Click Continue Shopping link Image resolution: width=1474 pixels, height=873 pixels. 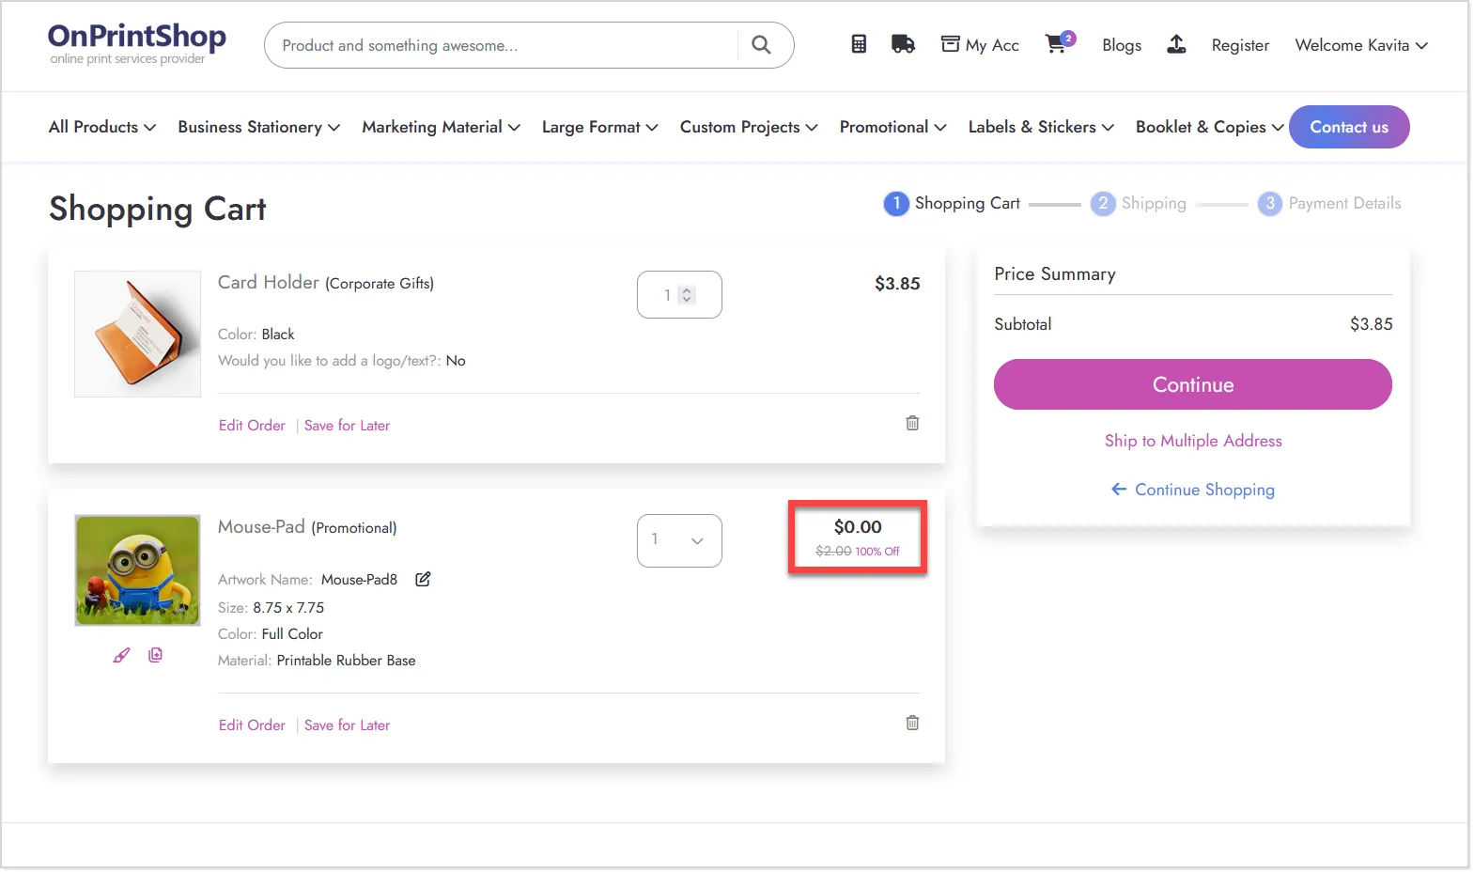1204,490
